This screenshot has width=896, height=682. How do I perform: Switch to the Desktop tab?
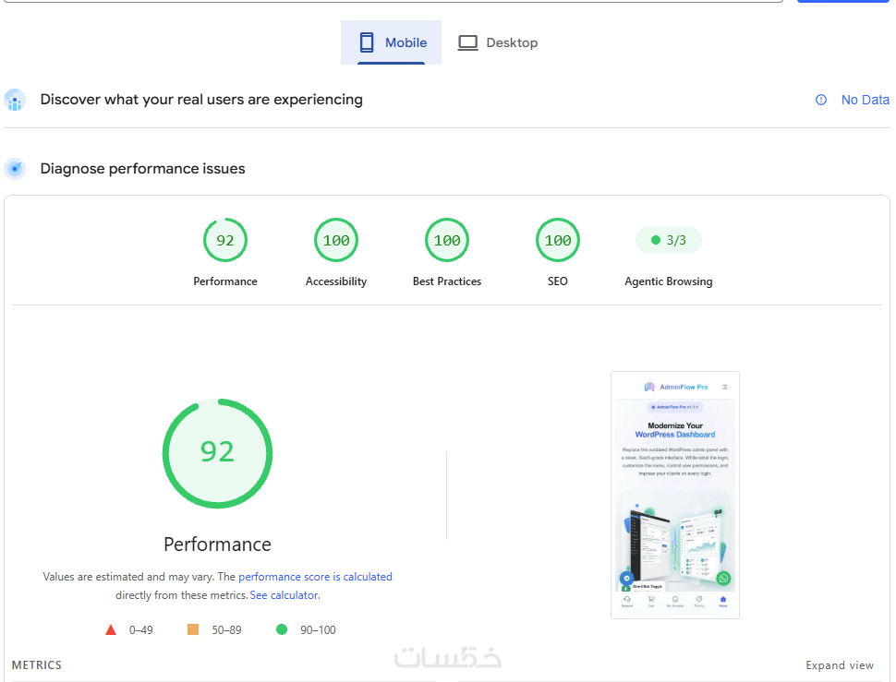(x=498, y=42)
